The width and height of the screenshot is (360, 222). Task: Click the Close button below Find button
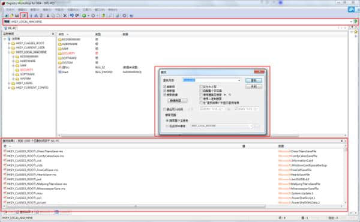[253, 86]
